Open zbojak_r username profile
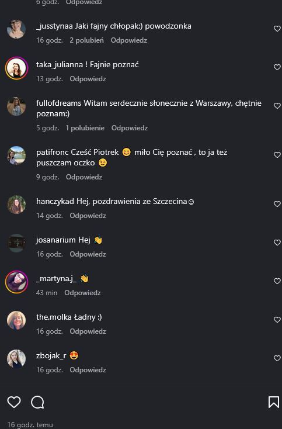 click(x=51, y=356)
